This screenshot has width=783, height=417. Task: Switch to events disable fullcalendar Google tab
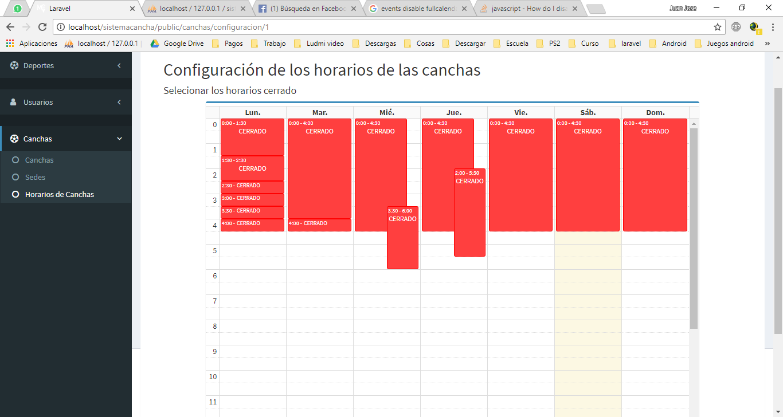pyautogui.click(x=418, y=9)
